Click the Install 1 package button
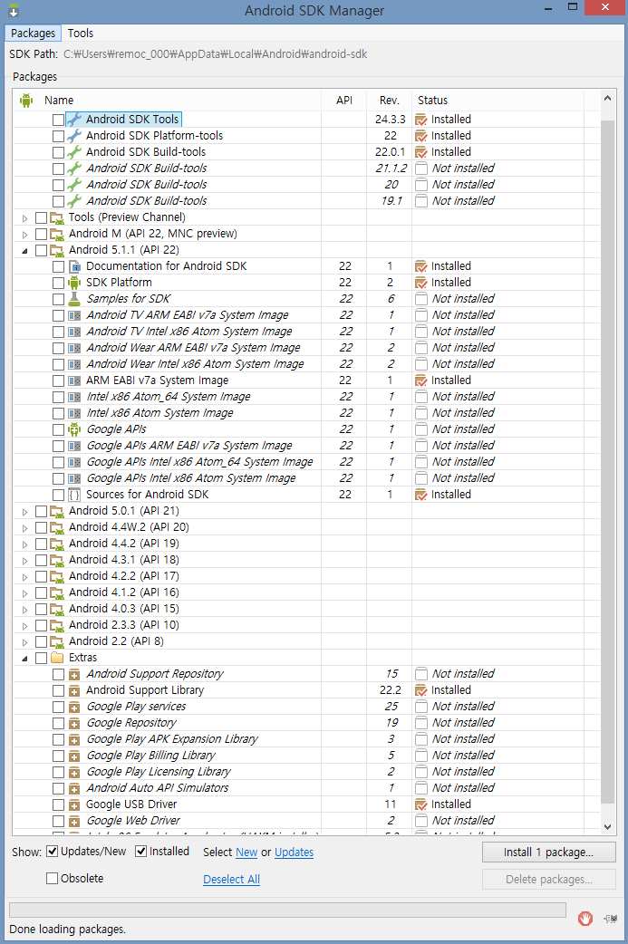Viewport: 628px width, 944px height. click(548, 852)
